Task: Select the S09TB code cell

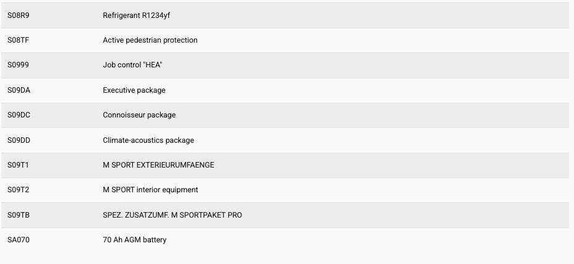Action: tap(19, 215)
